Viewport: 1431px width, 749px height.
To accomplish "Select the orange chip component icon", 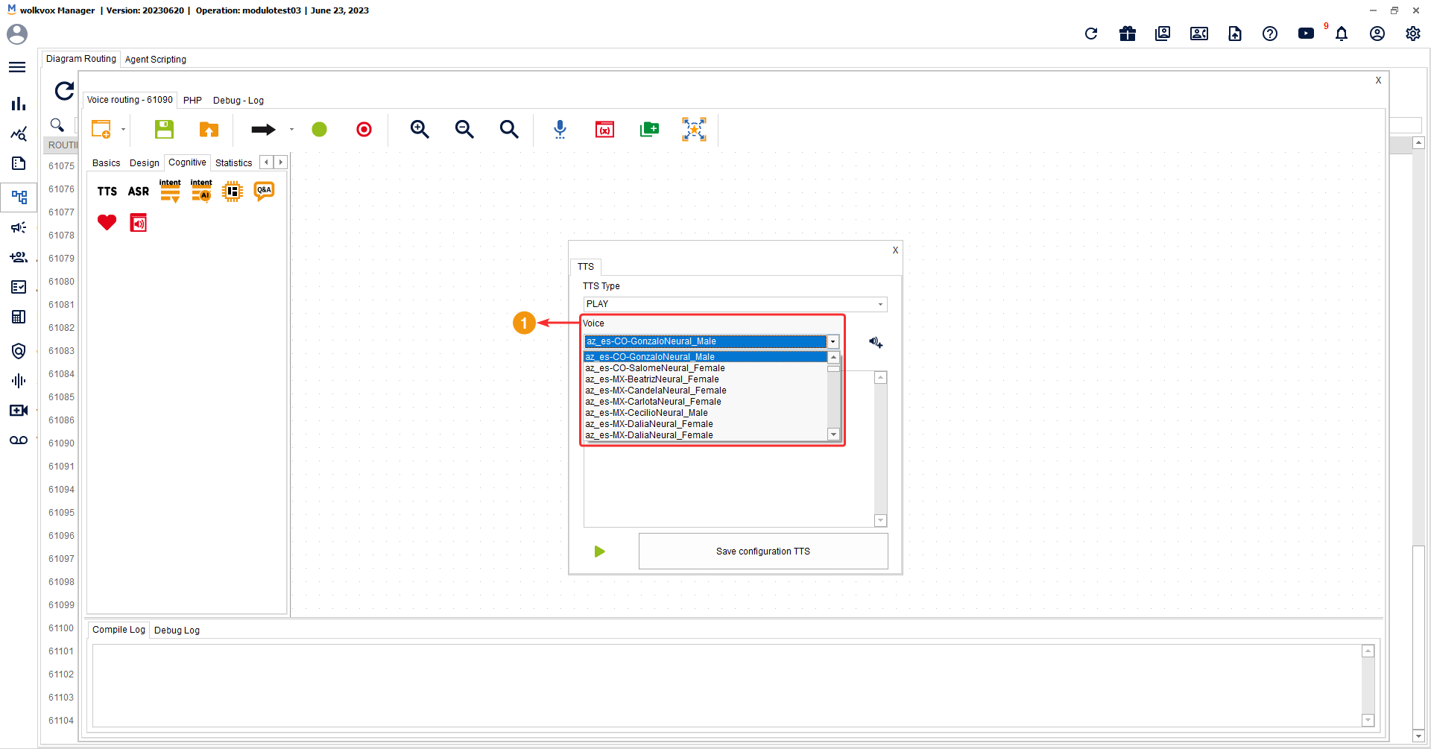I will (233, 192).
